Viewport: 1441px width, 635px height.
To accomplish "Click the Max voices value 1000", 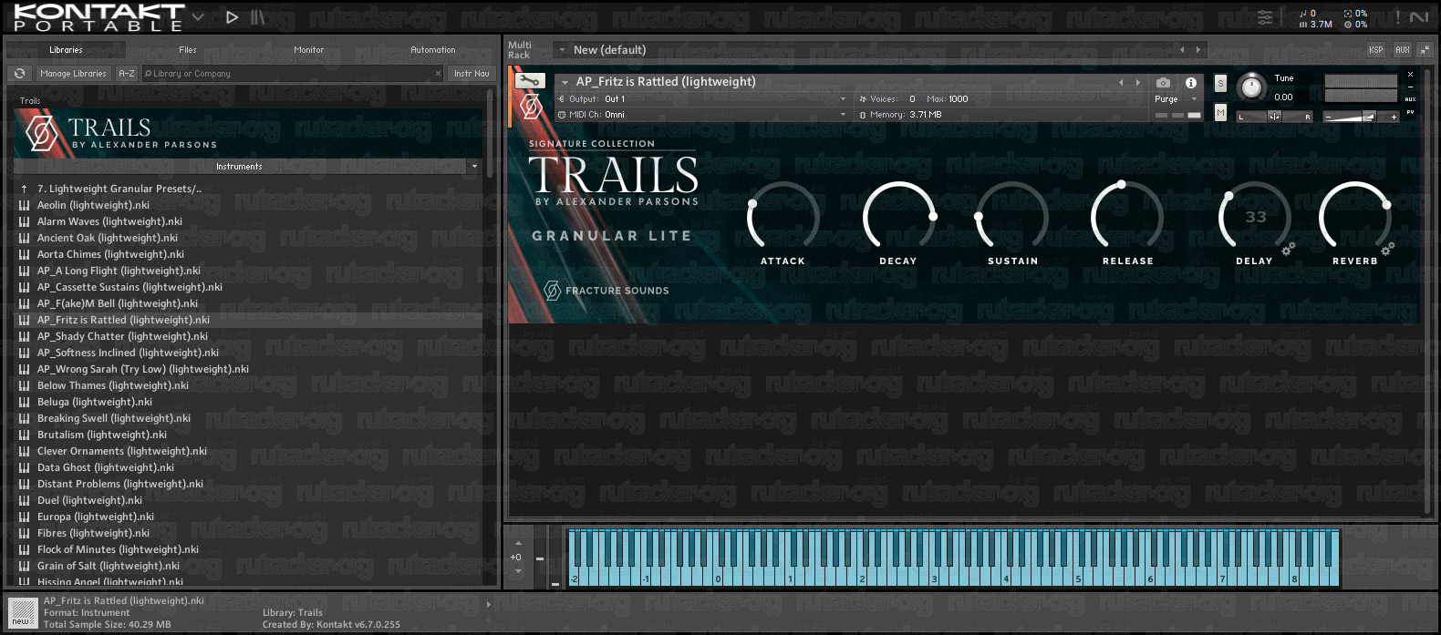I will [958, 99].
